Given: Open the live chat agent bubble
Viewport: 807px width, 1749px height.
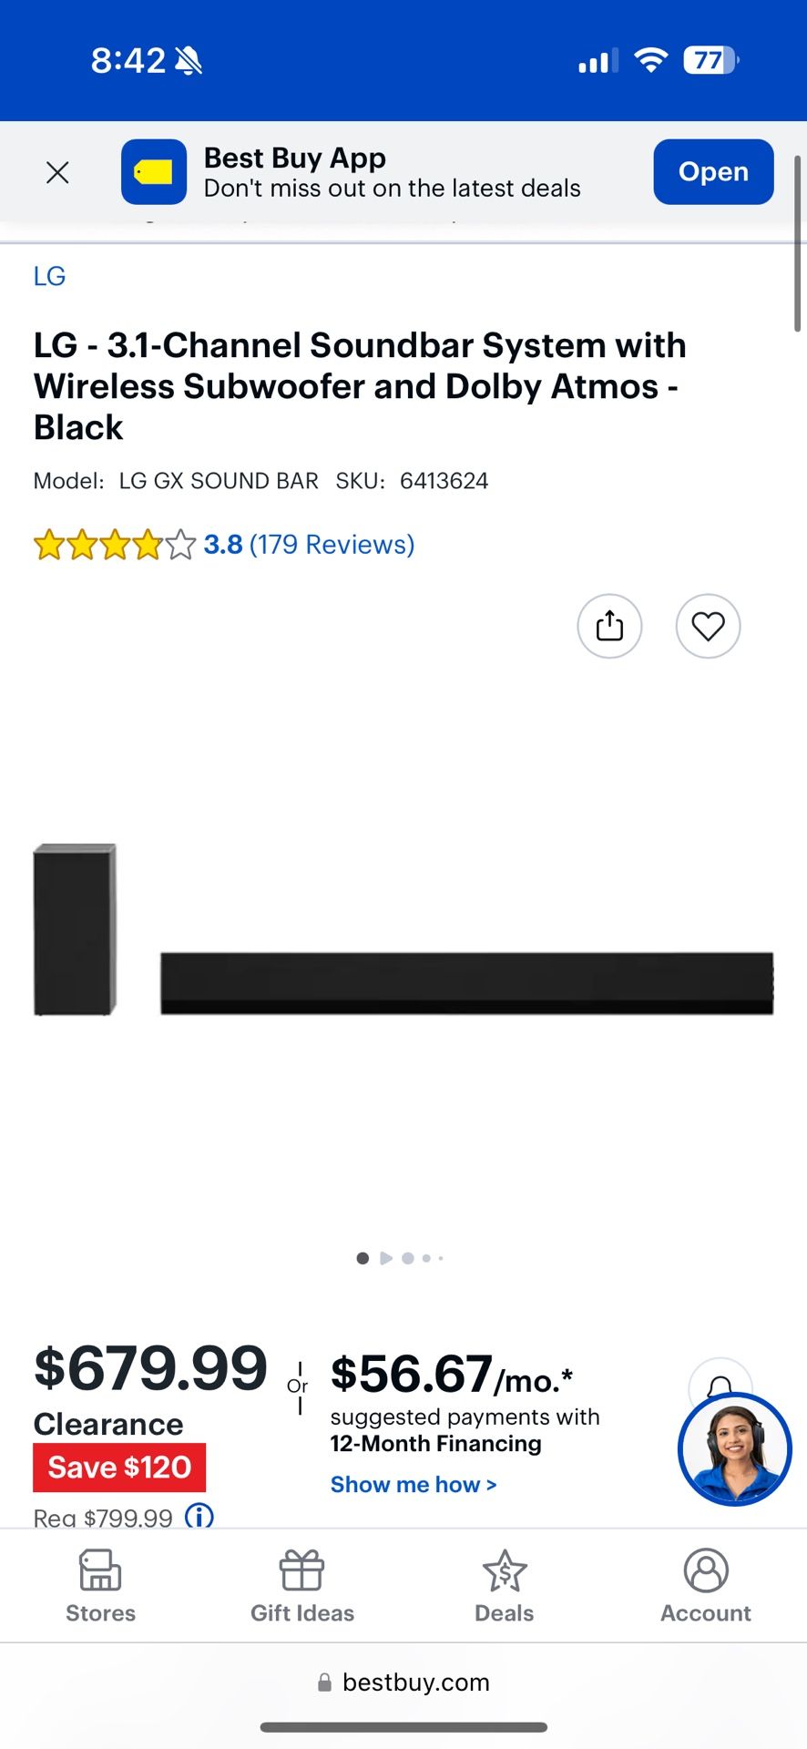Looking at the screenshot, I should [734, 1448].
